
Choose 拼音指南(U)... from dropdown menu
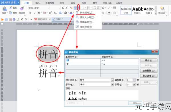(88, 12)
